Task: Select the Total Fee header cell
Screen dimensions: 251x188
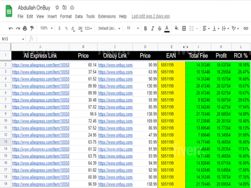Action: click(x=198, y=56)
